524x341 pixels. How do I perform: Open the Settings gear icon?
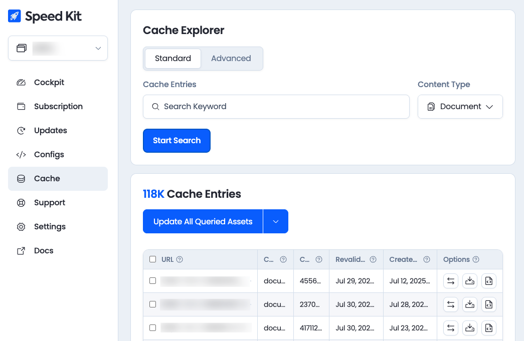21,227
